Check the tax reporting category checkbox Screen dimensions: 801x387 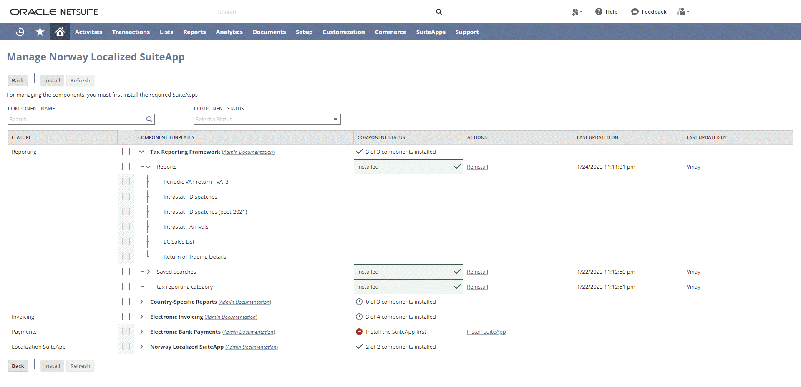[126, 287]
